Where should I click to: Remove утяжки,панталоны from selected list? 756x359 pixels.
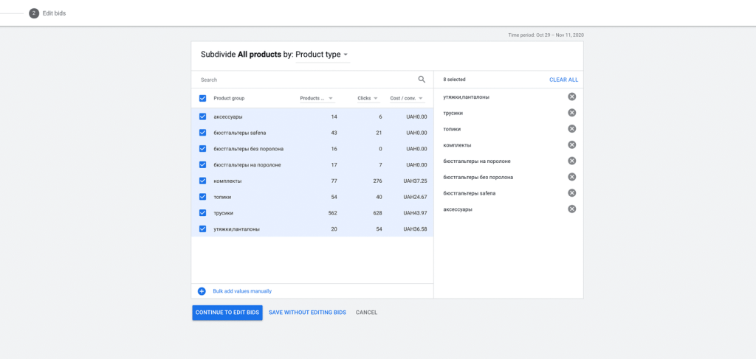tap(571, 97)
